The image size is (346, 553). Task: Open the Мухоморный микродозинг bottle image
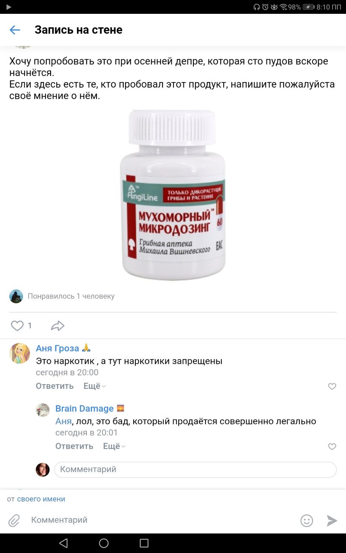tap(173, 195)
